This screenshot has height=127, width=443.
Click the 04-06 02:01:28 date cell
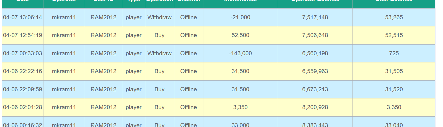coord(22,107)
